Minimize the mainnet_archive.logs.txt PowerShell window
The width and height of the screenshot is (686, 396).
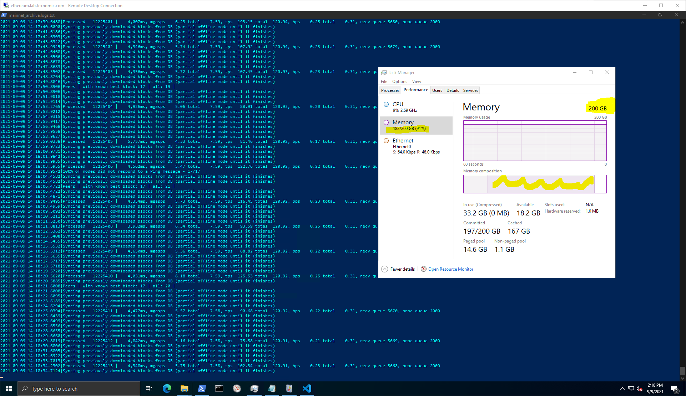(644, 15)
